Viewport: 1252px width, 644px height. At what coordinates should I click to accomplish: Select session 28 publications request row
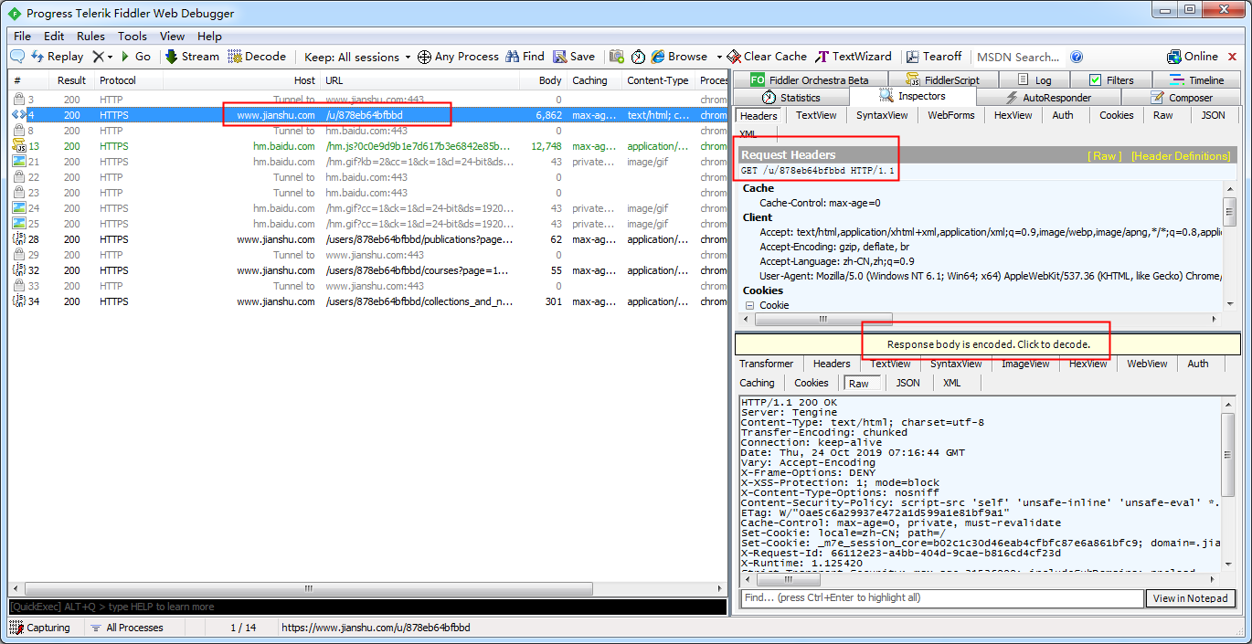pyautogui.click(x=367, y=239)
